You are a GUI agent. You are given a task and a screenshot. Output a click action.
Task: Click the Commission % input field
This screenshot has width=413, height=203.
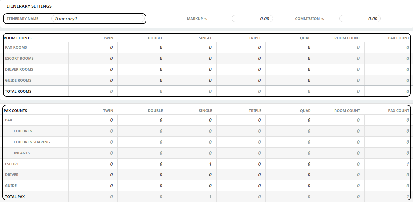pyautogui.click(x=360, y=19)
